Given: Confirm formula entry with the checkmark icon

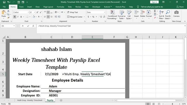Looking at the screenshot, I should [x=28, y=26].
